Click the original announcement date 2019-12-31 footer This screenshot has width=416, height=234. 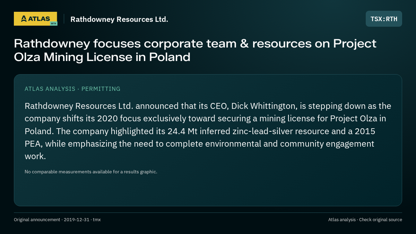[57, 220]
